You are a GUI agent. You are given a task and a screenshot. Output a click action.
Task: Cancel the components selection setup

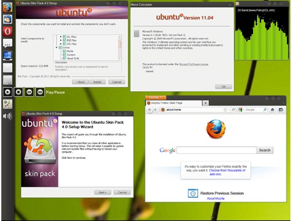coord(117,82)
